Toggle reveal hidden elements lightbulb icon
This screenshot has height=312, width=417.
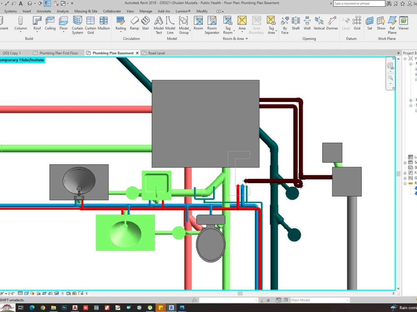click(x=63, y=293)
